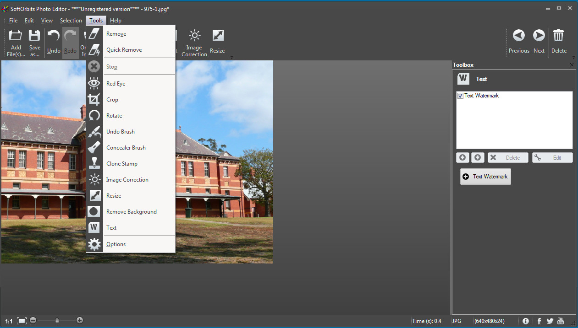Open Image Correction from the top toolbar
578x328 pixels.
[x=194, y=41]
